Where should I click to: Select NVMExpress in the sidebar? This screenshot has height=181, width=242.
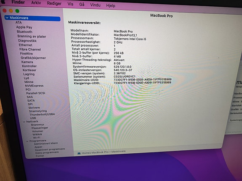pos(34,86)
